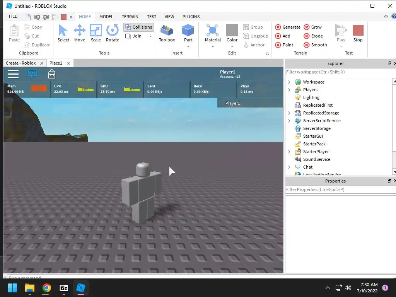
Task: Select Lighting in Explorer
Action: click(x=311, y=97)
